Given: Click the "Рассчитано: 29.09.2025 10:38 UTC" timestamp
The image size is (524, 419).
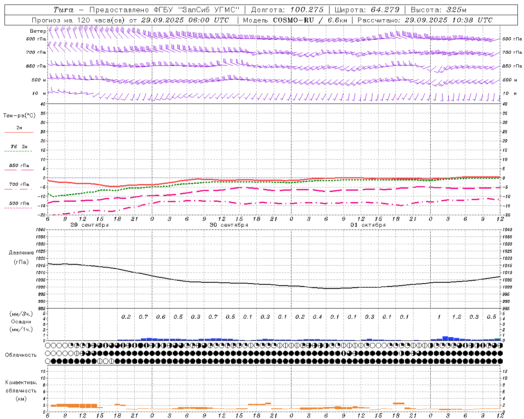Looking at the screenshot, I should click(425, 20).
